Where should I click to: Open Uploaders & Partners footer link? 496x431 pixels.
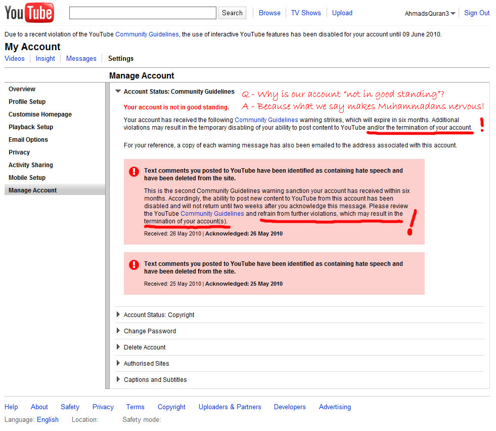230,407
